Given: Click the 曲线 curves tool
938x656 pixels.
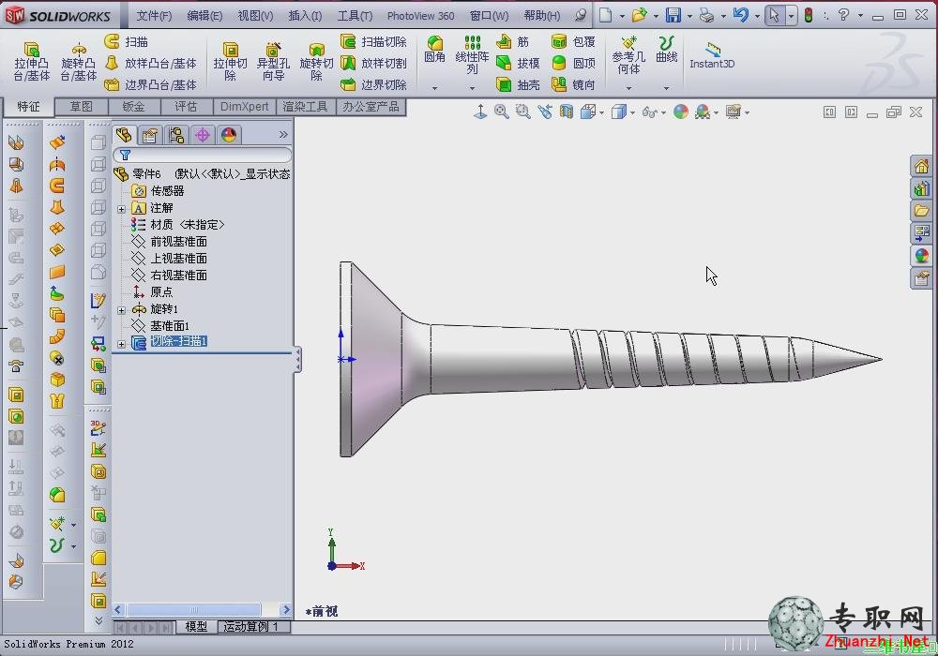Looking at the screenshot, I should click(666, 49).
